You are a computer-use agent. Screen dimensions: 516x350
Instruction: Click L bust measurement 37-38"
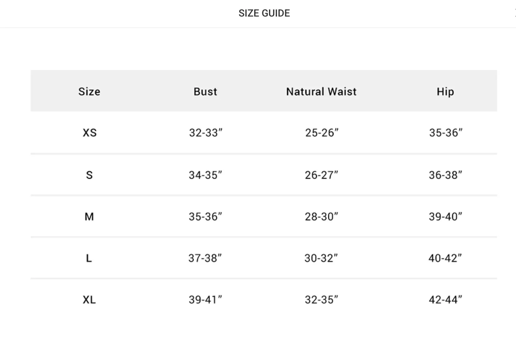point(205,258)
